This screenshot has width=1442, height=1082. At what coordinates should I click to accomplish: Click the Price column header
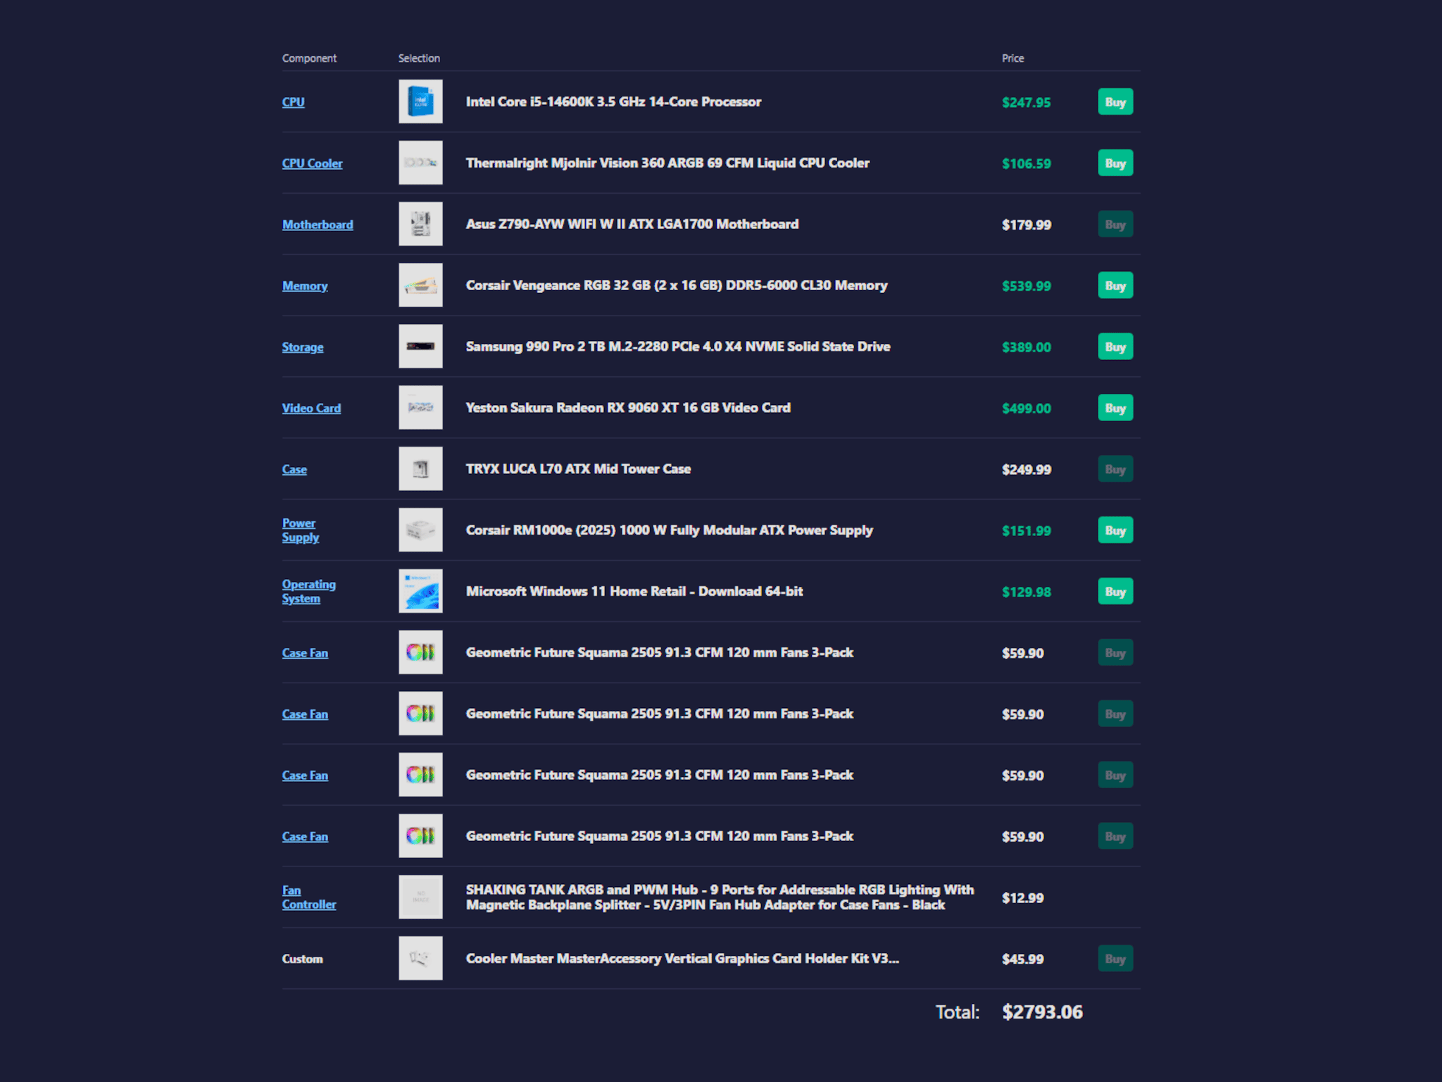[1012, 58]
